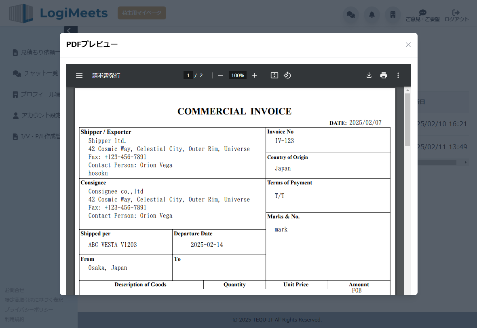This screenshot has width=477, height=328.
Task: Click the date 2025/02/07
Action: pos(365,123)
